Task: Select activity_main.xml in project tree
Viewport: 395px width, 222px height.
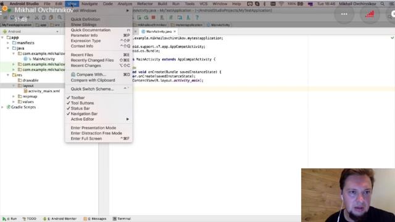Action: click(x=44, y=91)
